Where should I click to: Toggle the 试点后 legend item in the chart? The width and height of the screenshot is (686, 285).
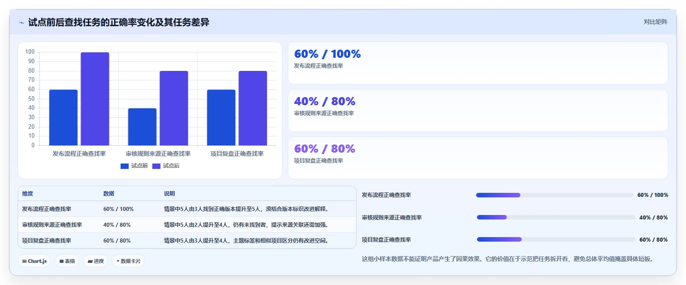point(166,166)
